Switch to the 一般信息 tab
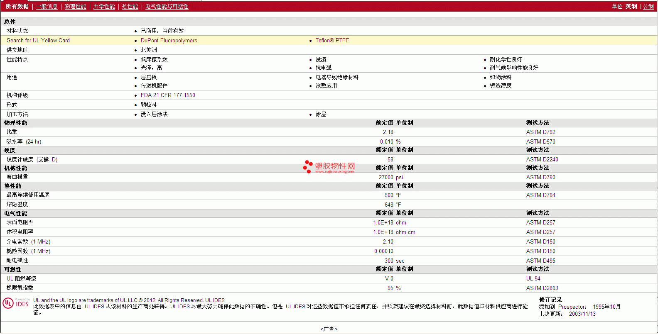Viewport: 658px width, 334px height. tap(47, 7)
